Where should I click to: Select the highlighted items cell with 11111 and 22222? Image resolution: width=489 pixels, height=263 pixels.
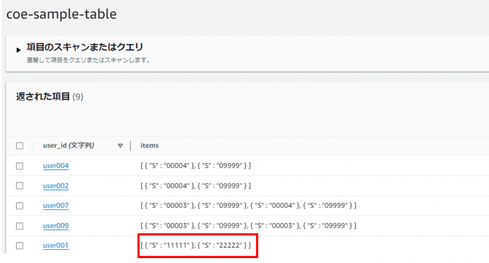[197, 245]
